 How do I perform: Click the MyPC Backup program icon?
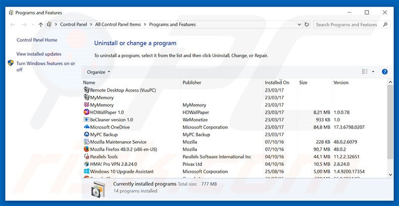pyautogui.click(x=87, y=134)
